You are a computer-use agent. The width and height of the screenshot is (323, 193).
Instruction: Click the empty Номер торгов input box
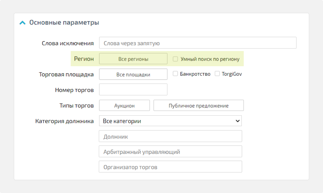(133, 90)
